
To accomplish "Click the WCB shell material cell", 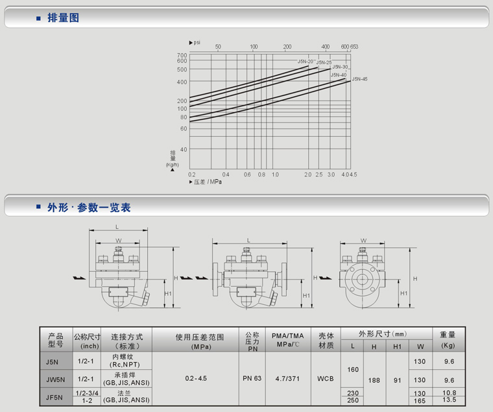I will tap(326, 378).
